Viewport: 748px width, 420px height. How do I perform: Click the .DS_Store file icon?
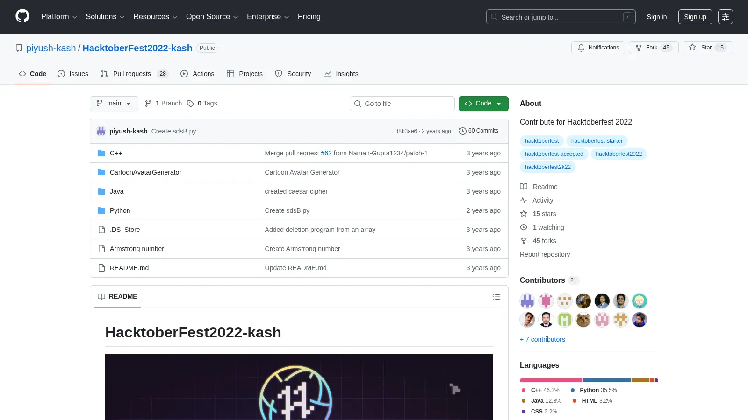click(x=101, y=230)
